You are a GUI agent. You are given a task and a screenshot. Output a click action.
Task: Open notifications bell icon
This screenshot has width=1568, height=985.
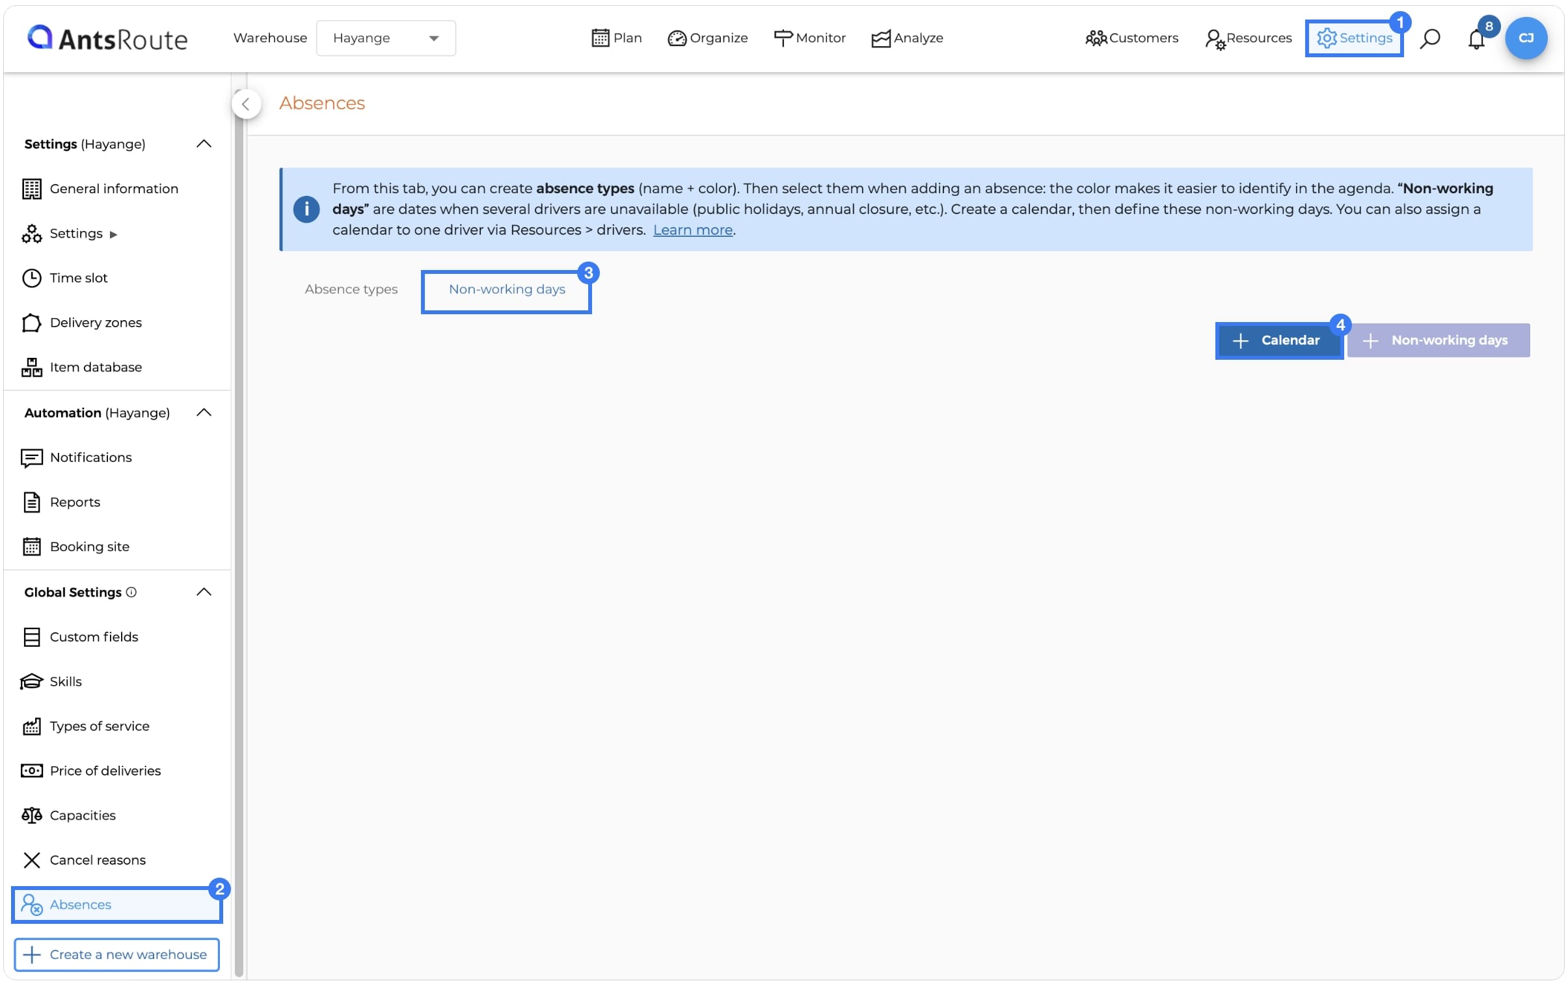pyautogui.click(x=1476, y=39)
